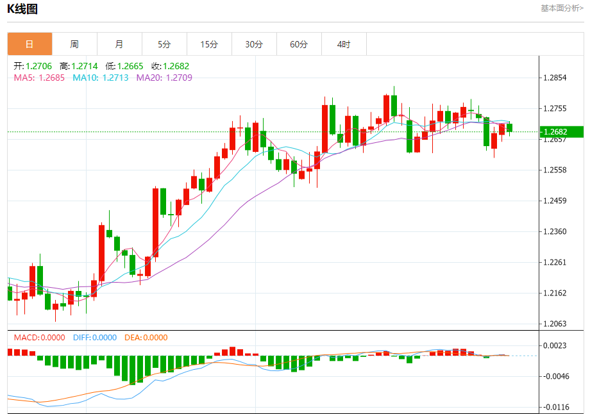Click the 1.2261 price axis label
Image resolution: width=590 pixels, height=414 pixels.
click(555, 263)
